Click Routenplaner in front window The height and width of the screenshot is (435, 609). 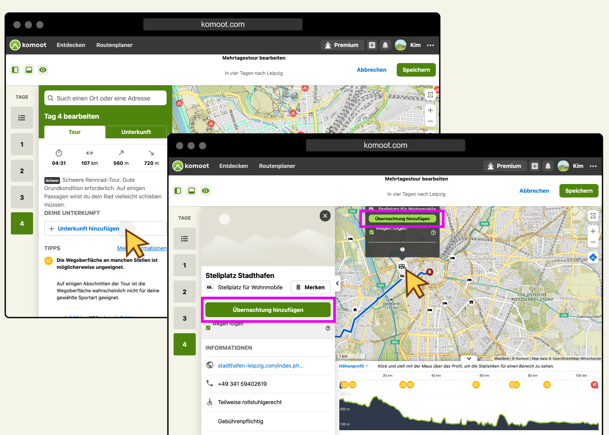[x=277, y=166]
